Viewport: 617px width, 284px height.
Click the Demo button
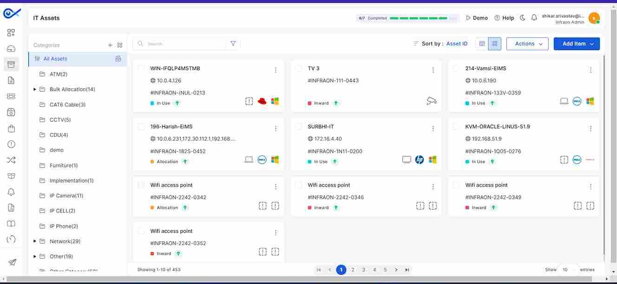477,18
